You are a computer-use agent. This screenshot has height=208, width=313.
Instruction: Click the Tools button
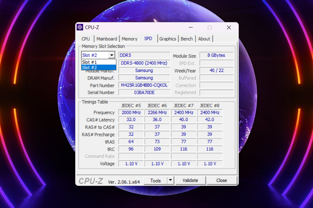156,181
